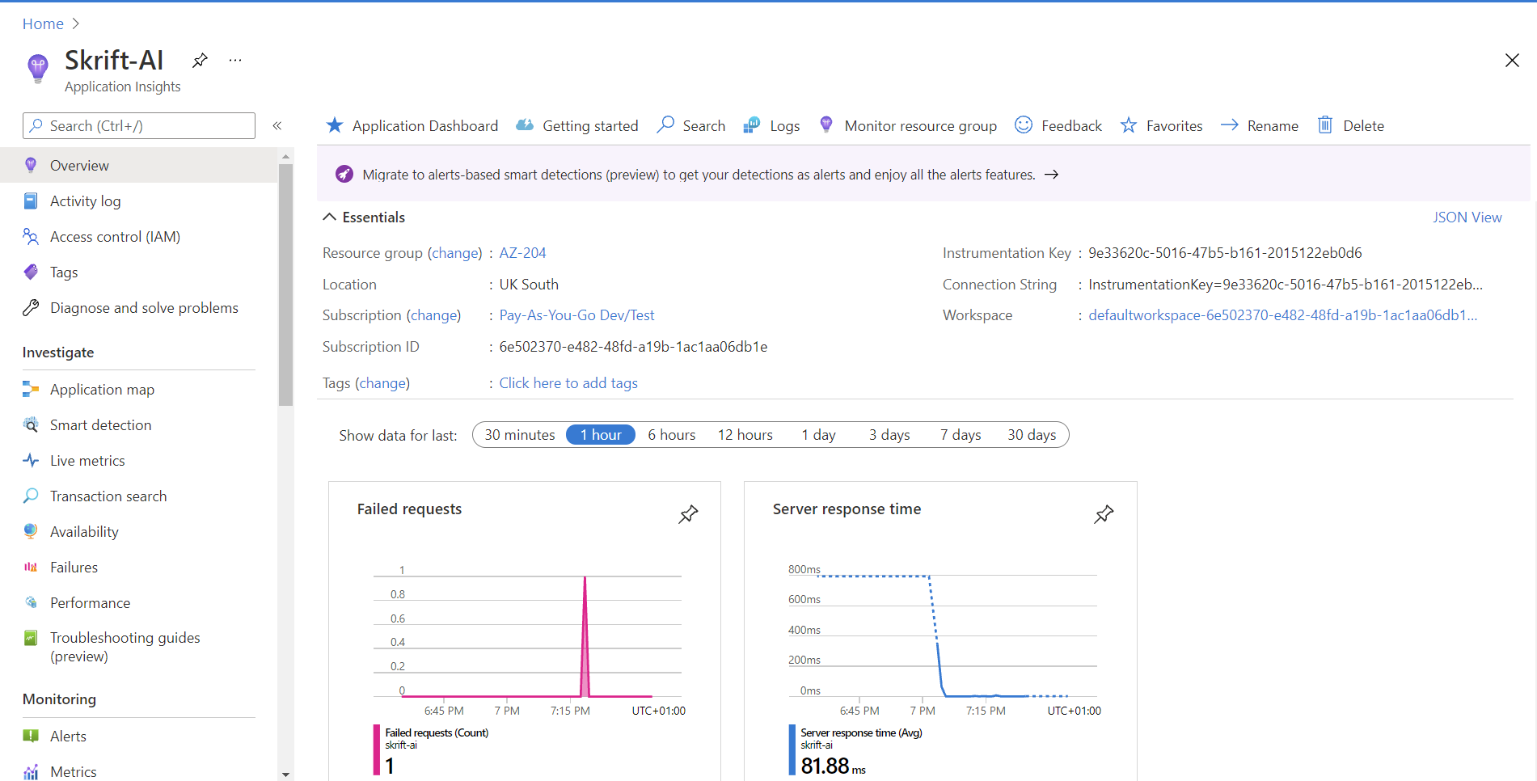Screen dimensions: 1537x781
Task: Click here to add tags link
Action: [568, 383]
